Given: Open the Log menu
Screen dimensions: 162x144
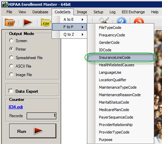Looking at the screenshot, I should tap(112, 12).
